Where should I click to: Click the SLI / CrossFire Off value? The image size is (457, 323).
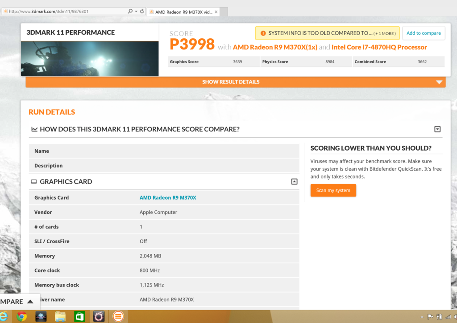coord(143,241)
